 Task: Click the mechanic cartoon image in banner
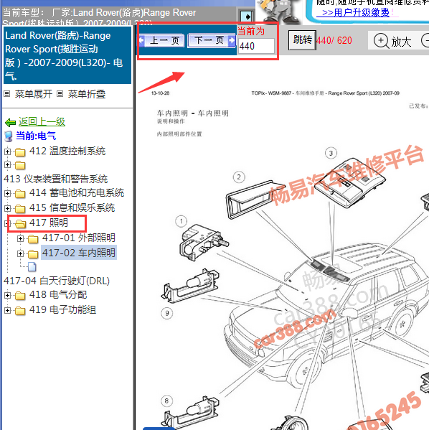click(x=279, y=11)
